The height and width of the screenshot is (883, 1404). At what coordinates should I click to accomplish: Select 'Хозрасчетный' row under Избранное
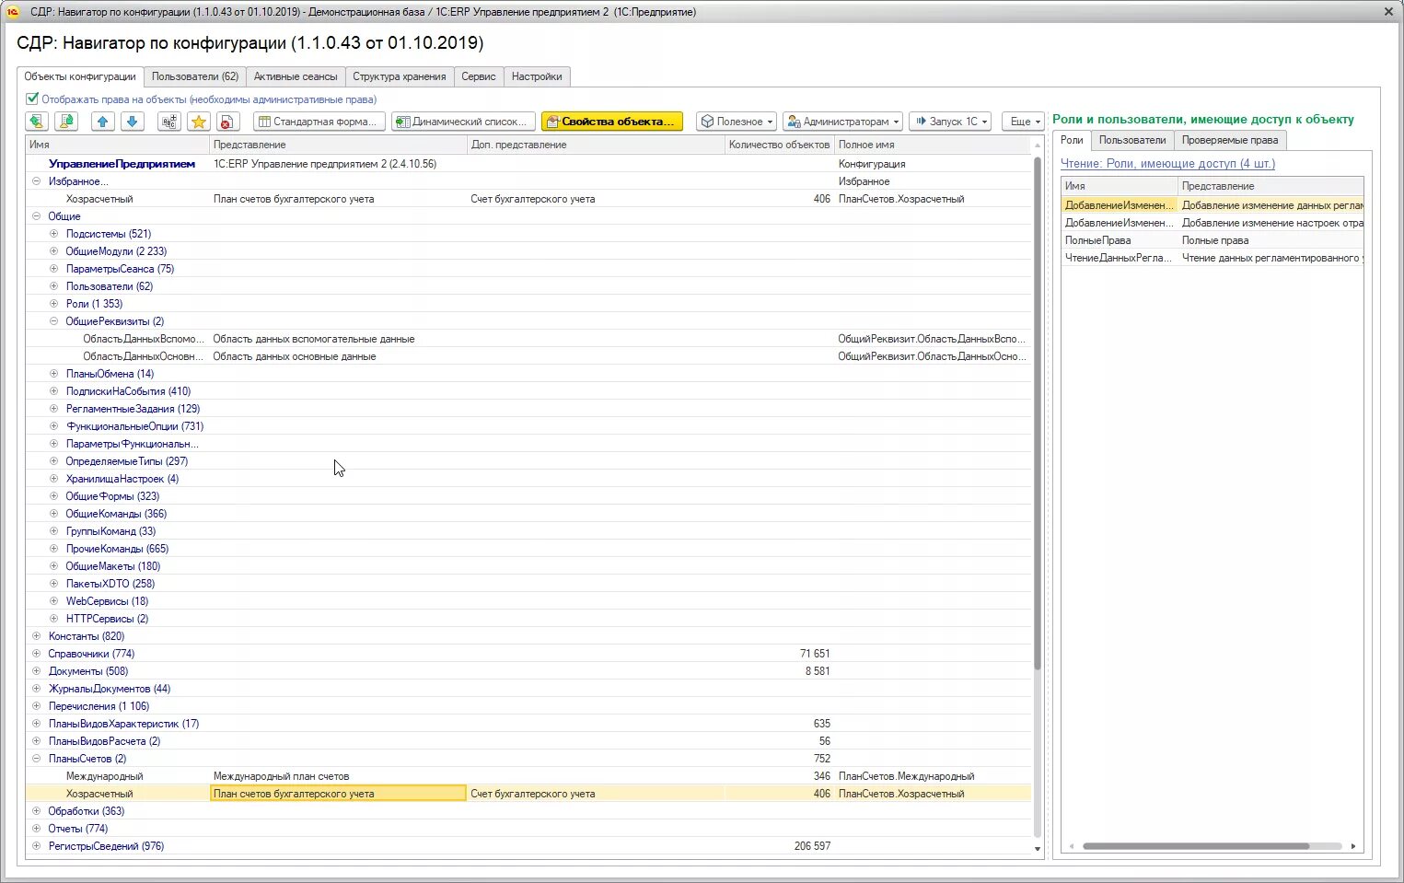tap(528, 199)
